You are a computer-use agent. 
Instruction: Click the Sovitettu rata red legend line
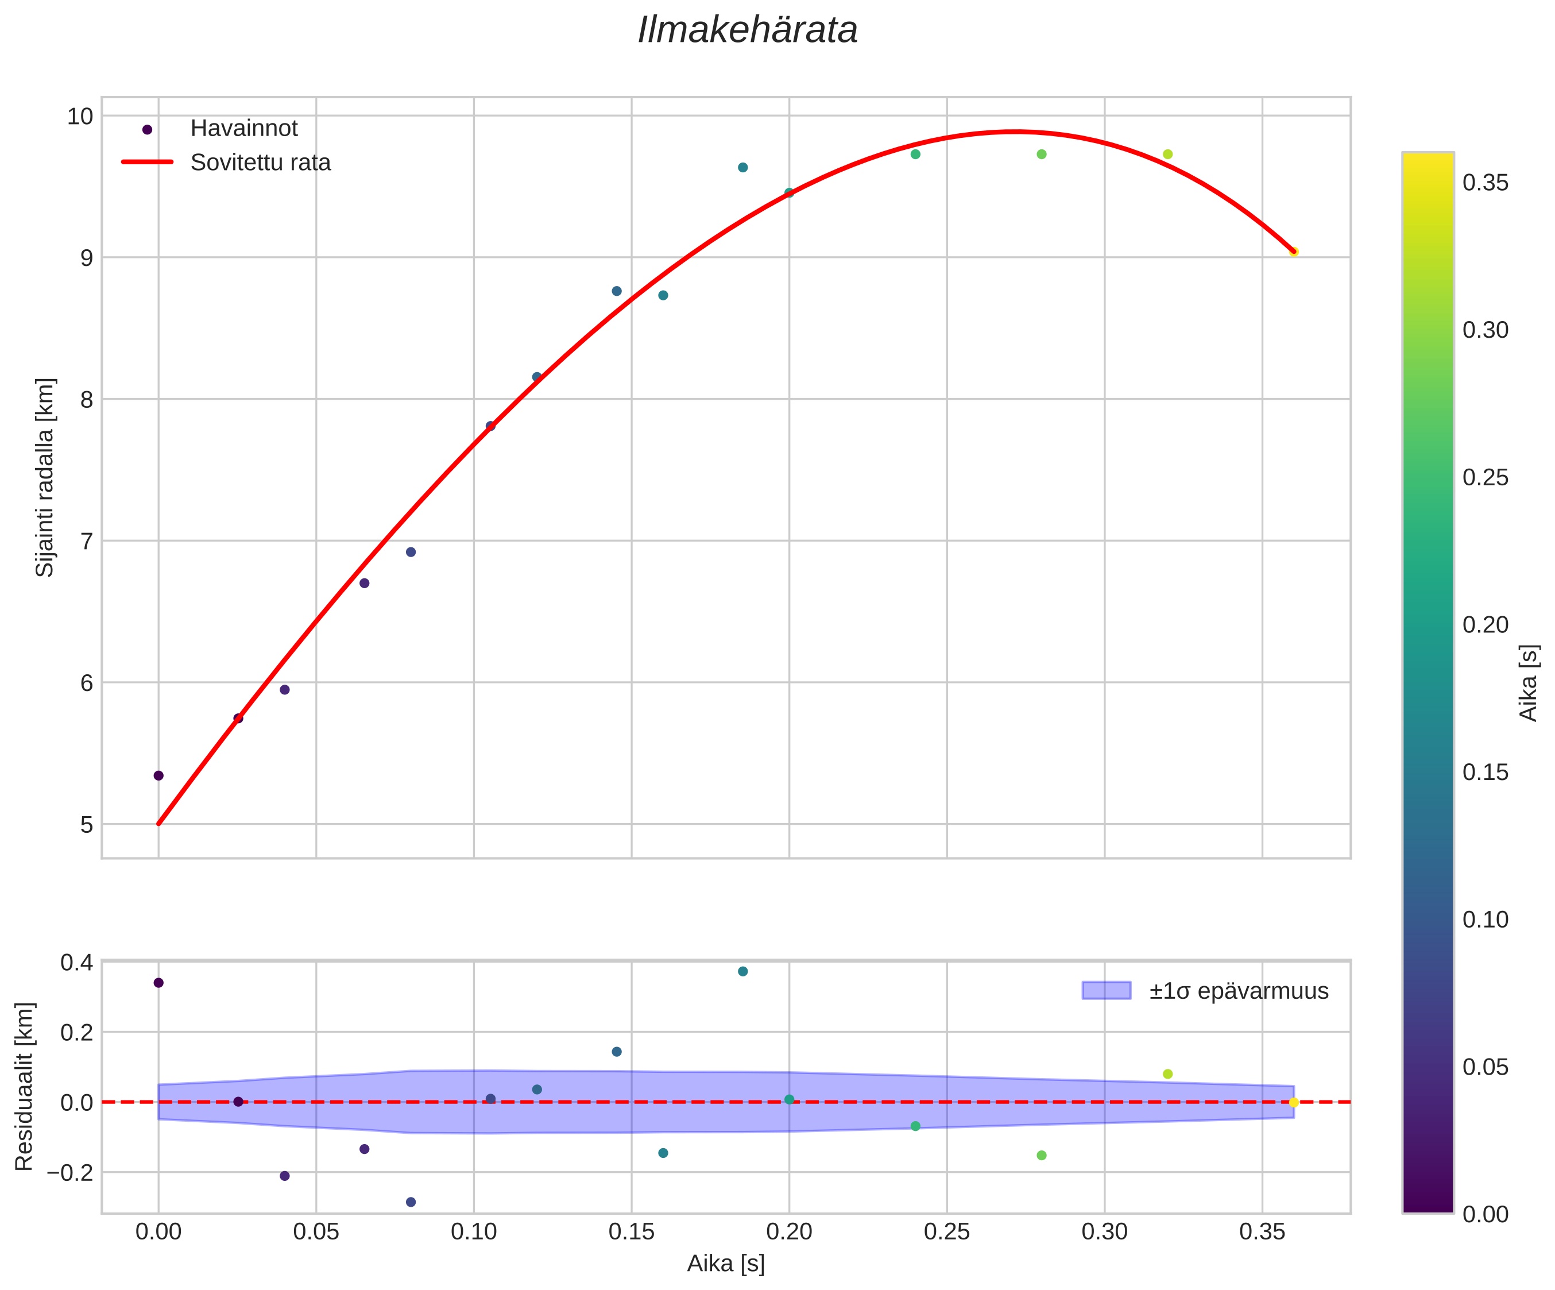pos(146,162)
